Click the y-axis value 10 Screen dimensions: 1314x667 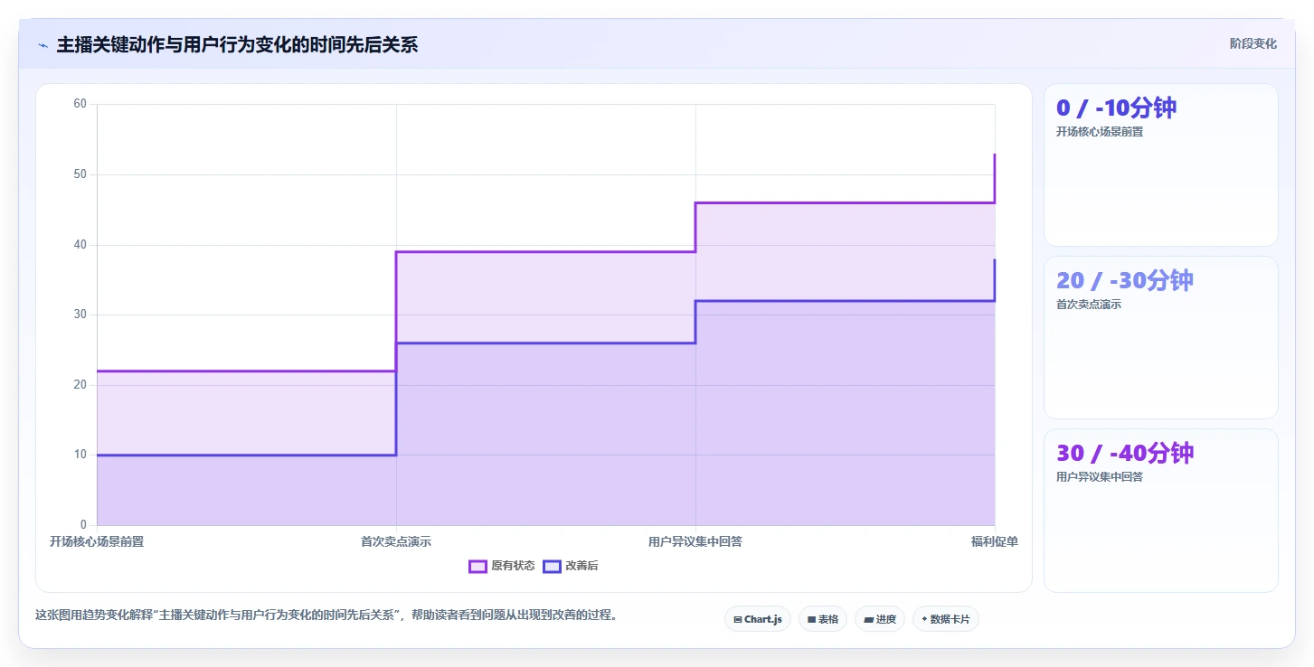(80, 455)
